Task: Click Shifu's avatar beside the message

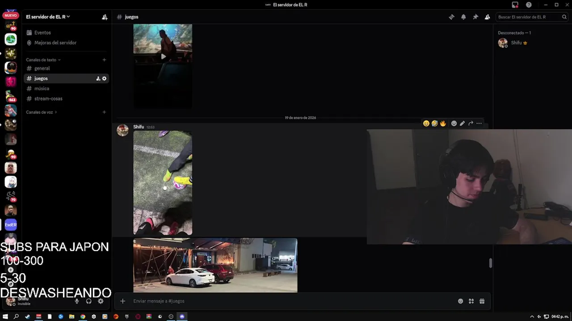Action: click(122, 130)
